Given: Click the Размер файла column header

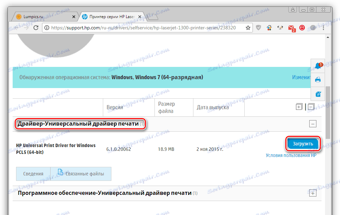Looking at the screenshot, I should click(166, 107).
